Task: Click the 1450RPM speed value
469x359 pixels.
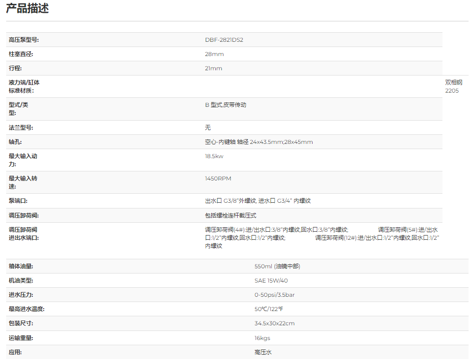Action: click(x=218, y=179)
